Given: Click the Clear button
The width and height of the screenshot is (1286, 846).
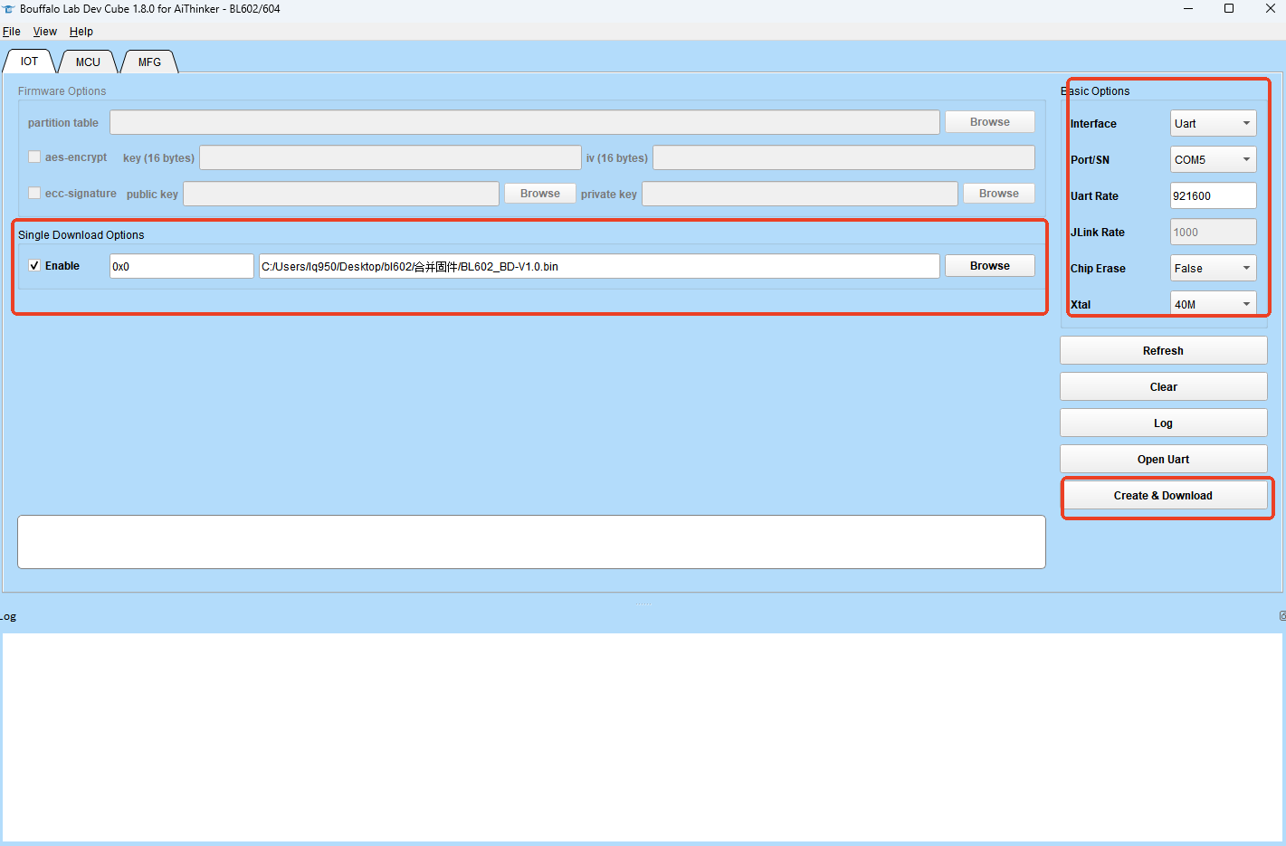Looking at the screenshot, I should tap(1163, 387).
